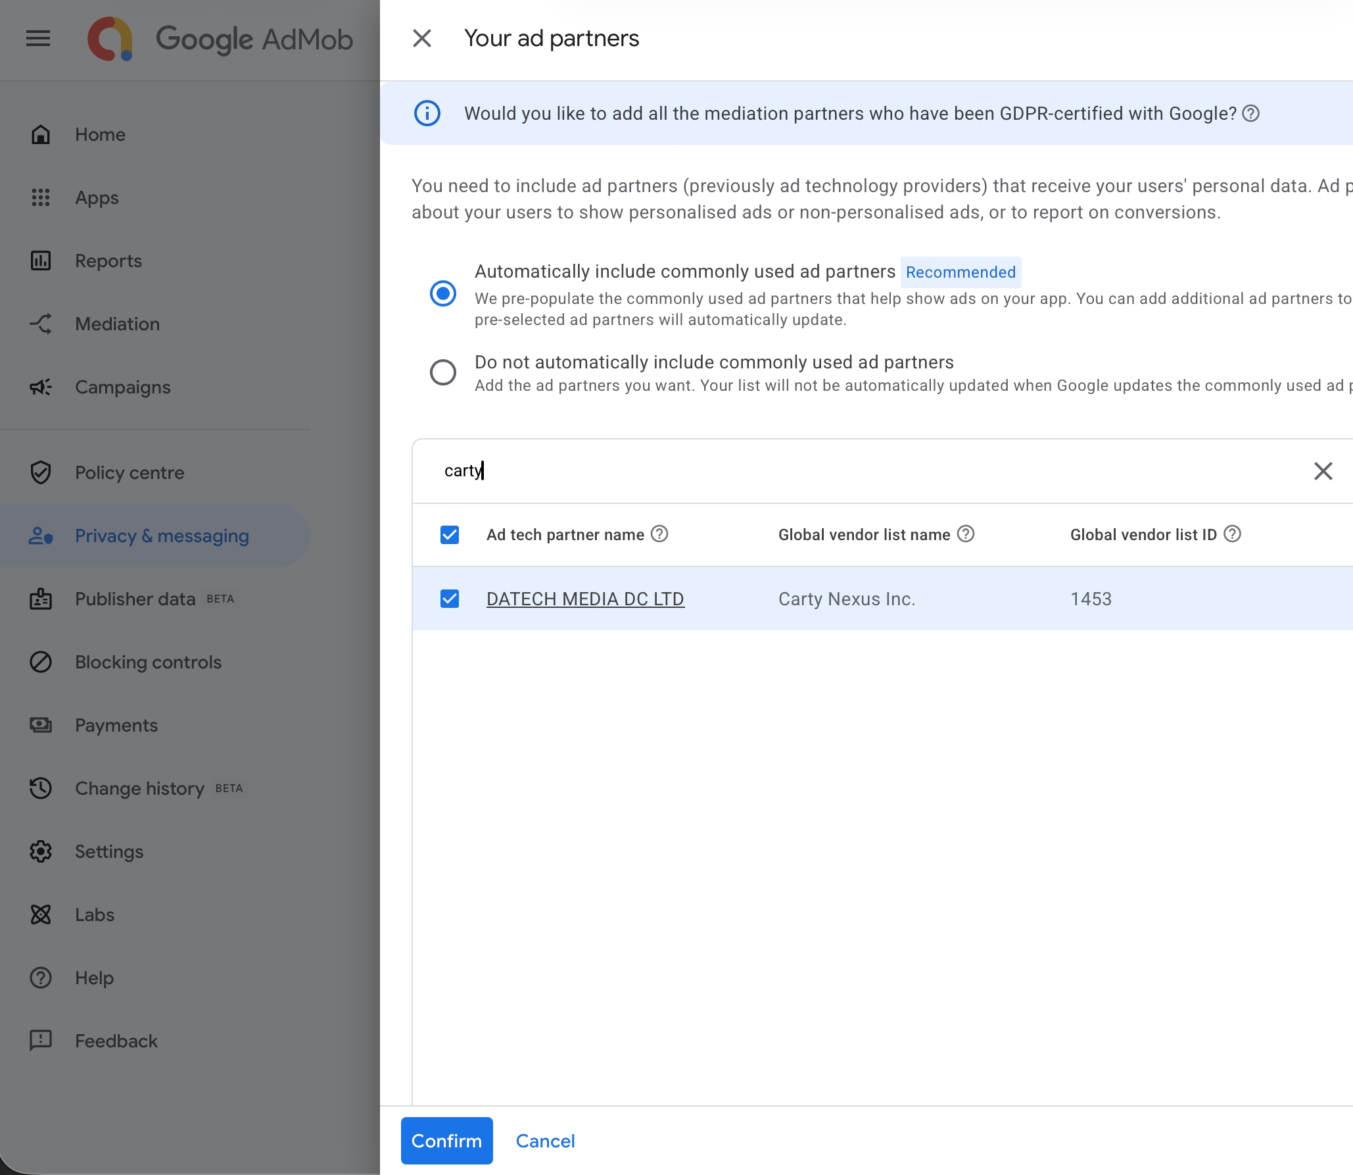Click the 'Recommended' badge label

point(961,272)
